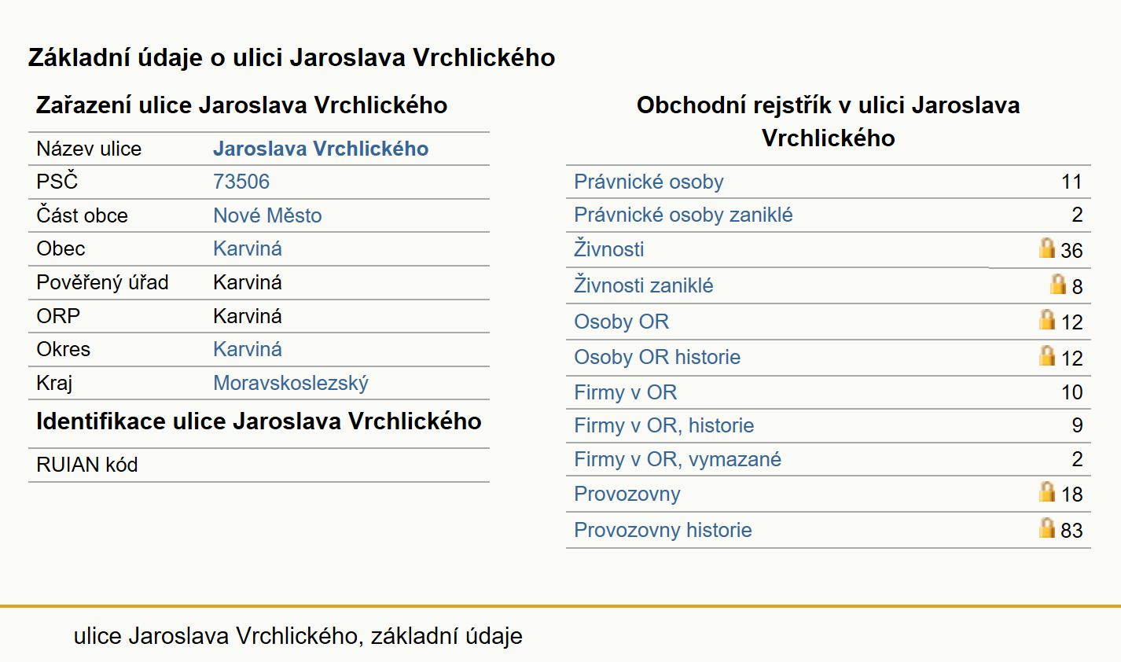Open the Moravskoslezský region link
Viewport: 1121px width, 662px height.
[291, 383]
